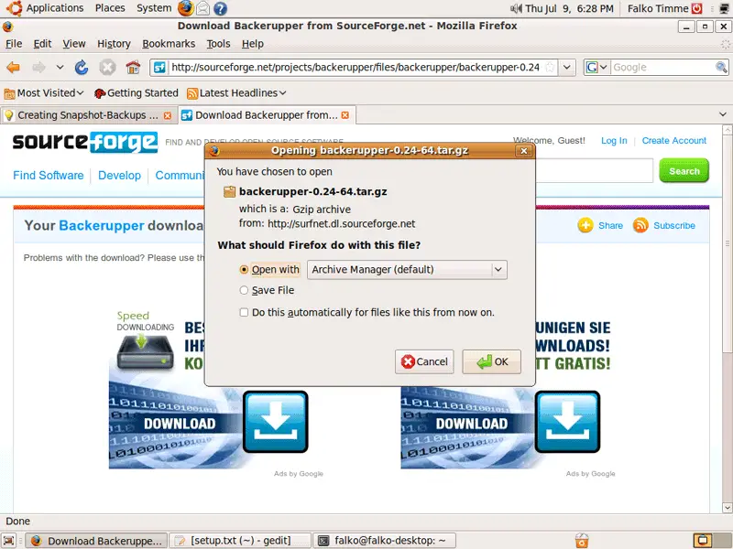Launch the mail client panel icon
The height and width of the screenshot is (549, 733).
pyautogui.click(x=202, y=8)
